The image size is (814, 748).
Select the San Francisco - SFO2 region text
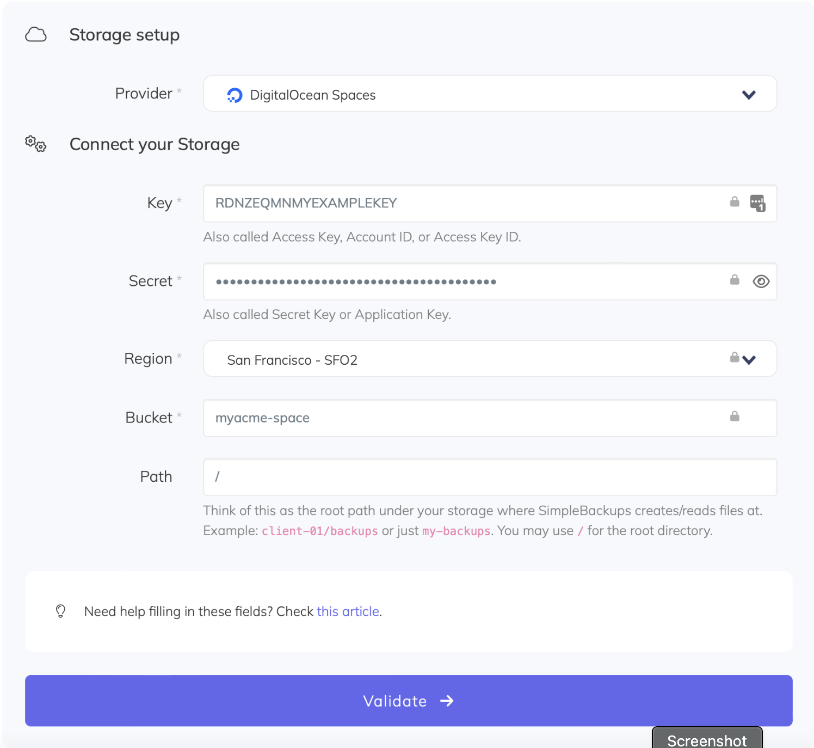292,360
